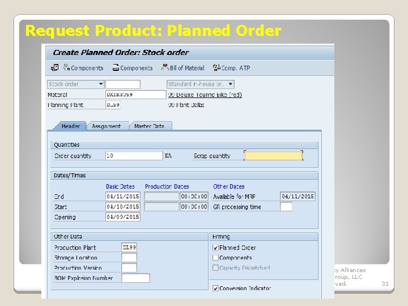408x306 pixels.
Task: Click the GR processing time field
Action: pos(286,207)
